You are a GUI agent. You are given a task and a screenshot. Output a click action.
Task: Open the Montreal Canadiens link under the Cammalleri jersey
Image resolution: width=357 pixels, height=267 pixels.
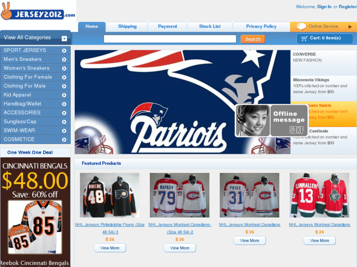click(x=319, y=224)
